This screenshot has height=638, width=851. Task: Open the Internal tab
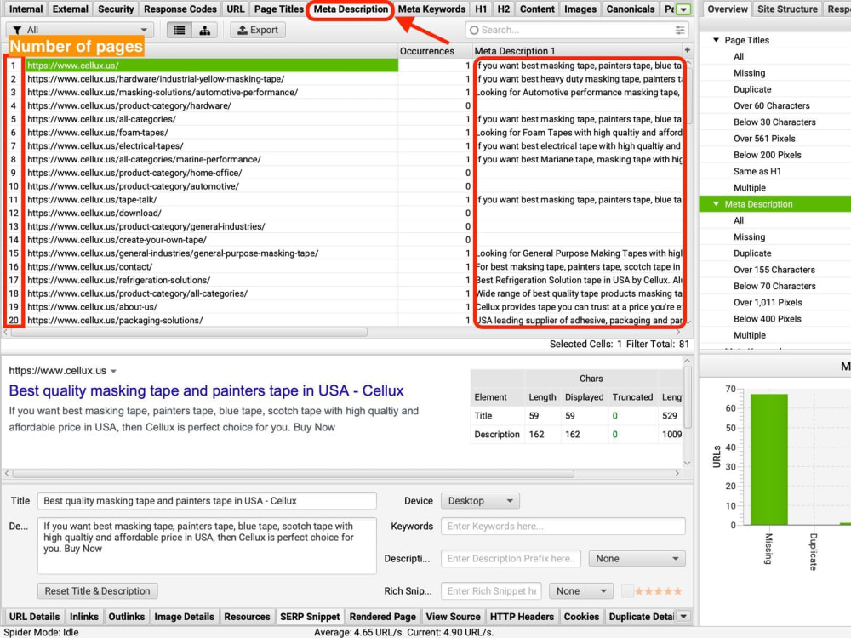[x=26, y=9]
